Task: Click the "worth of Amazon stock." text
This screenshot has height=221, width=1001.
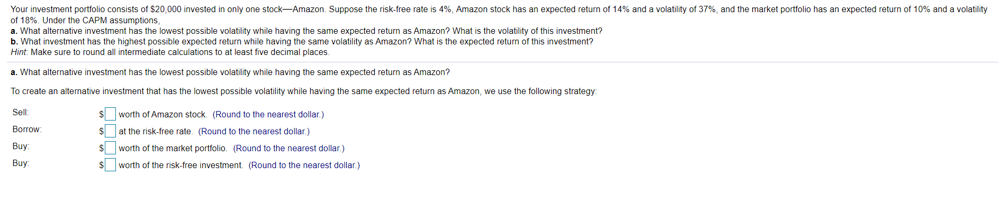Action: pyautogui.click(x=163, y=115)
